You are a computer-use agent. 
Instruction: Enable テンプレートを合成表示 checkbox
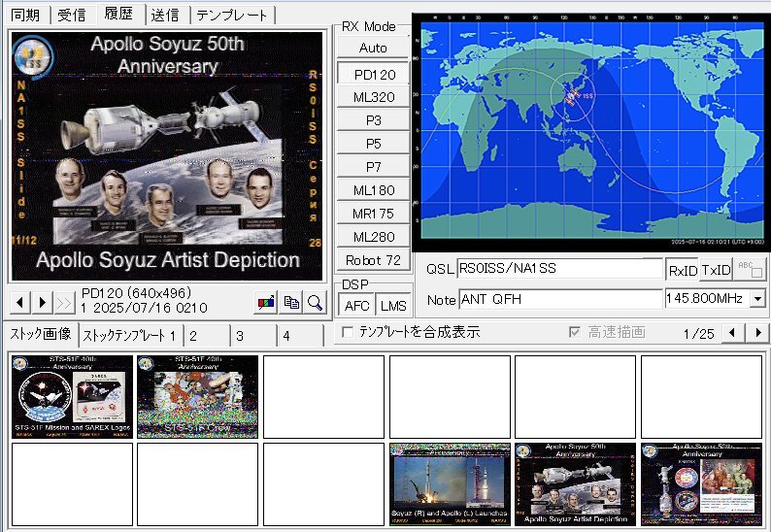(348, 332)
